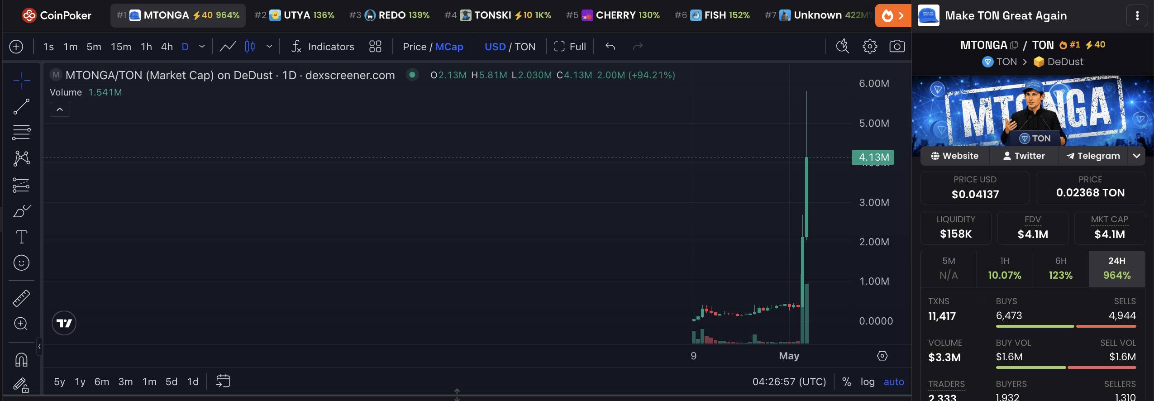Select the Text annotation tool
This screenshot has width=1154, height=401.
pos(21,237)
